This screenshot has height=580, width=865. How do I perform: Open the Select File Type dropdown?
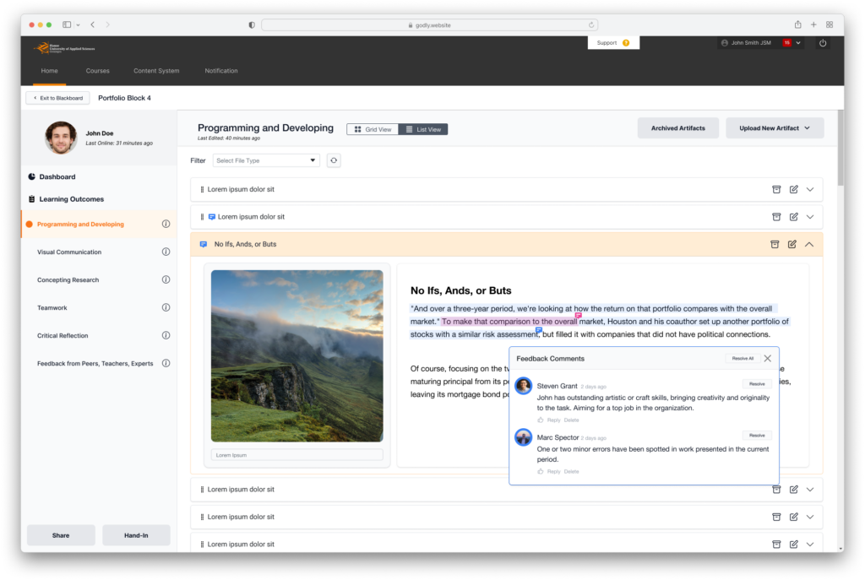[x=266, y=160]
